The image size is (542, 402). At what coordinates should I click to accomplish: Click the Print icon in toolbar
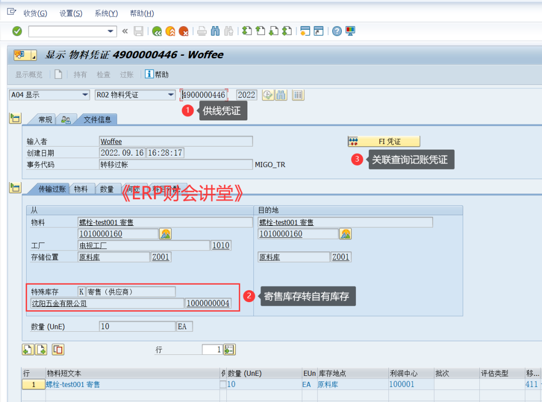coord(202,31)
